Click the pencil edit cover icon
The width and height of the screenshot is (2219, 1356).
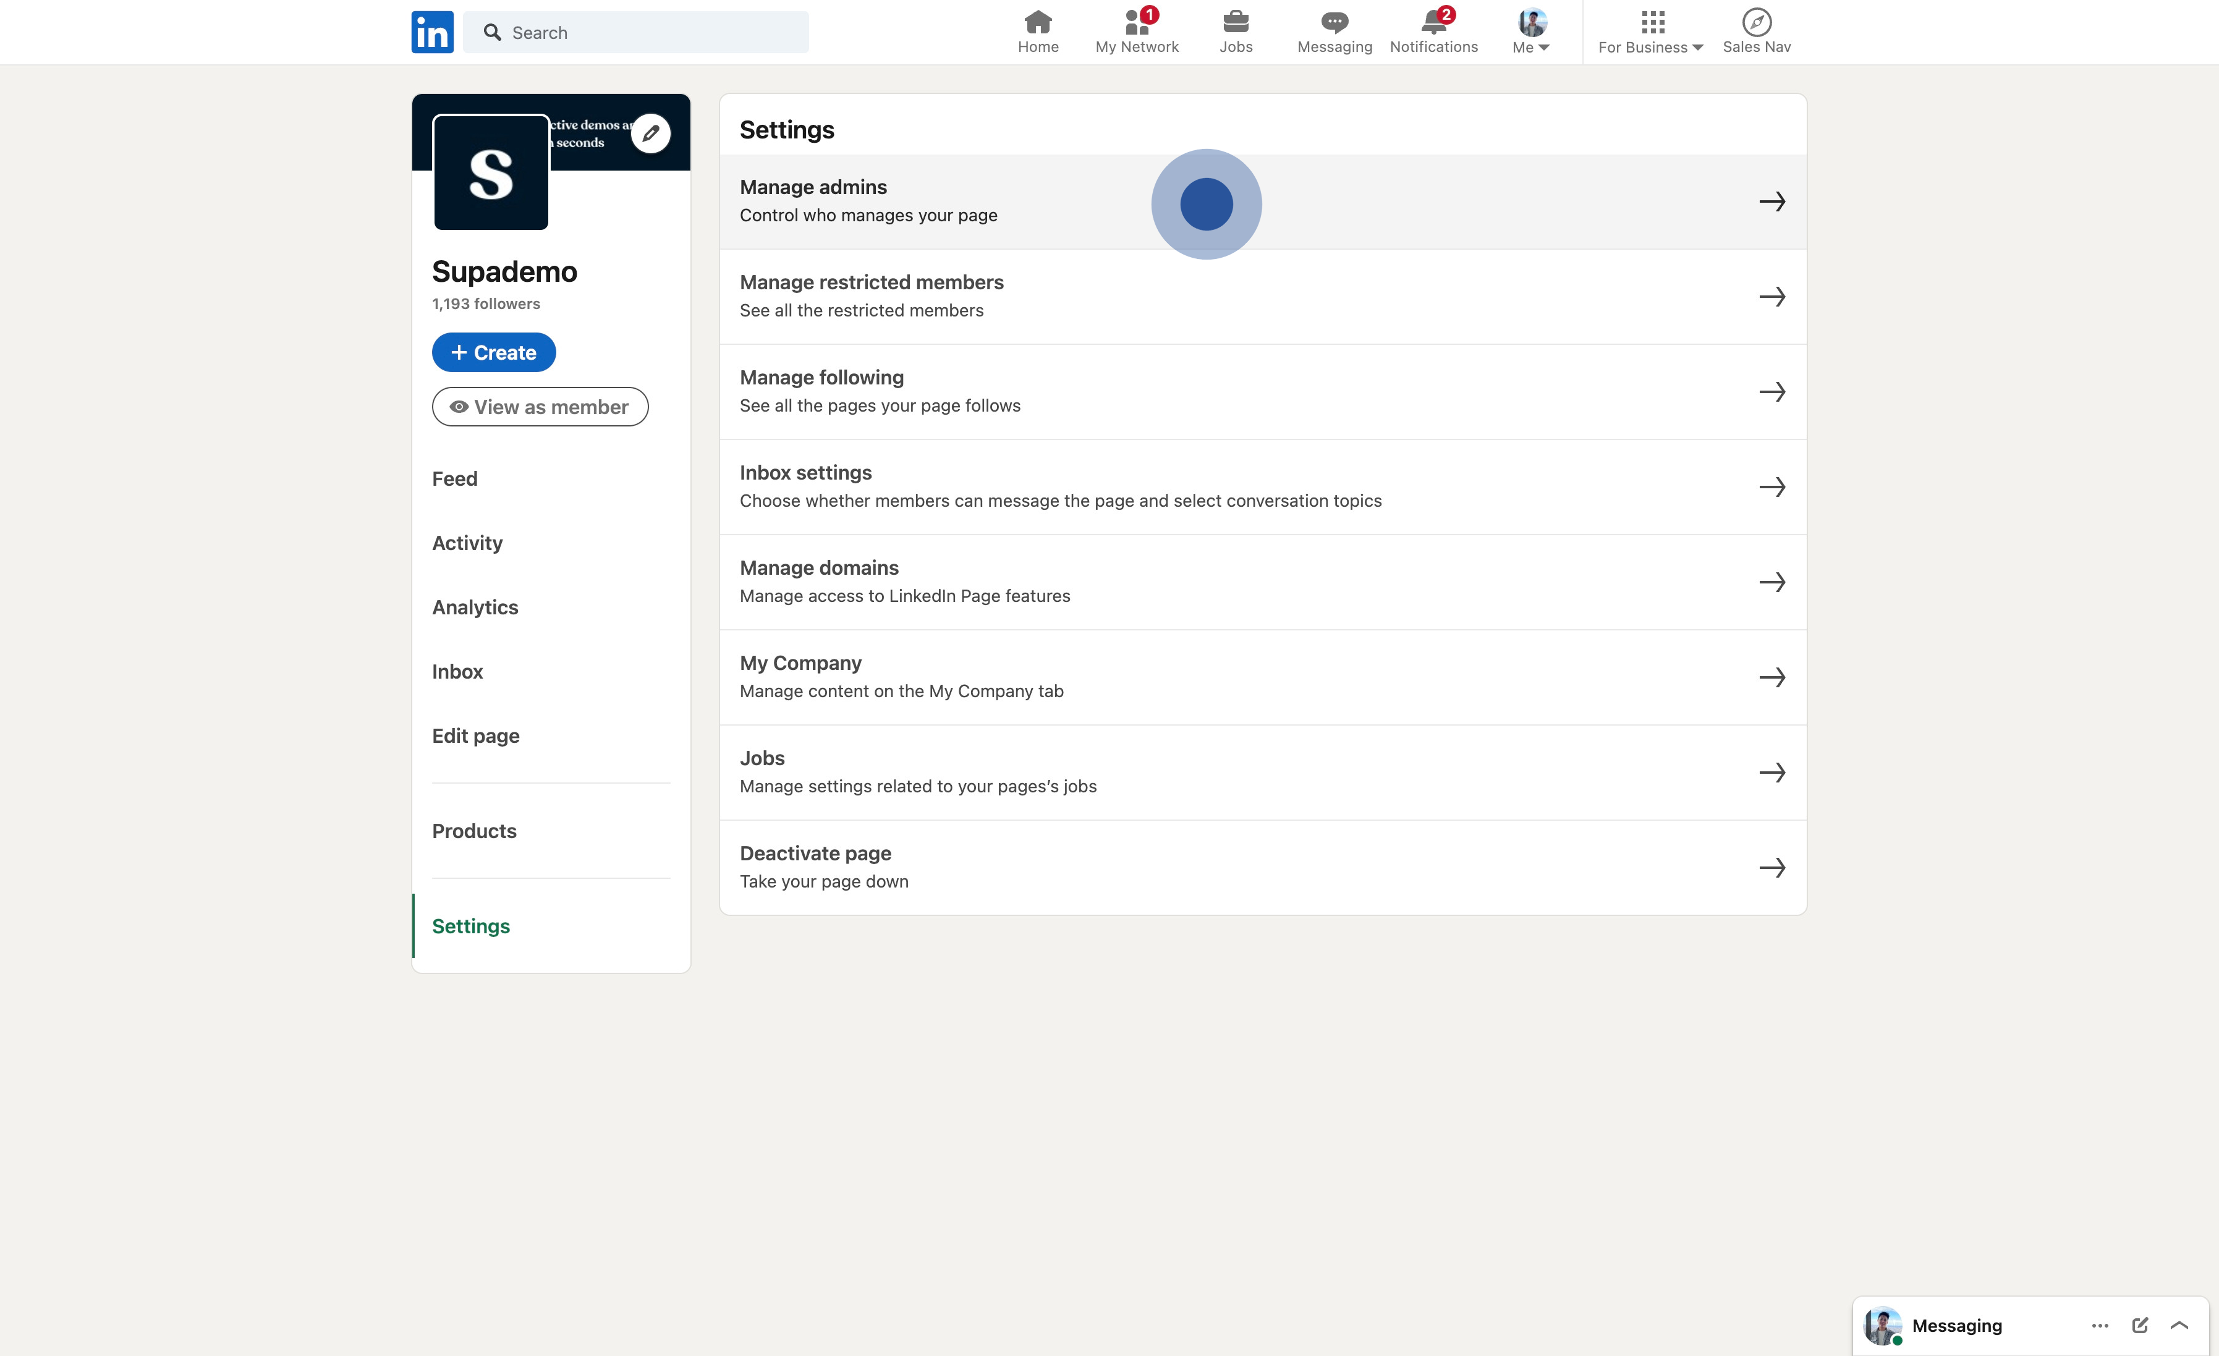[650, 133]
